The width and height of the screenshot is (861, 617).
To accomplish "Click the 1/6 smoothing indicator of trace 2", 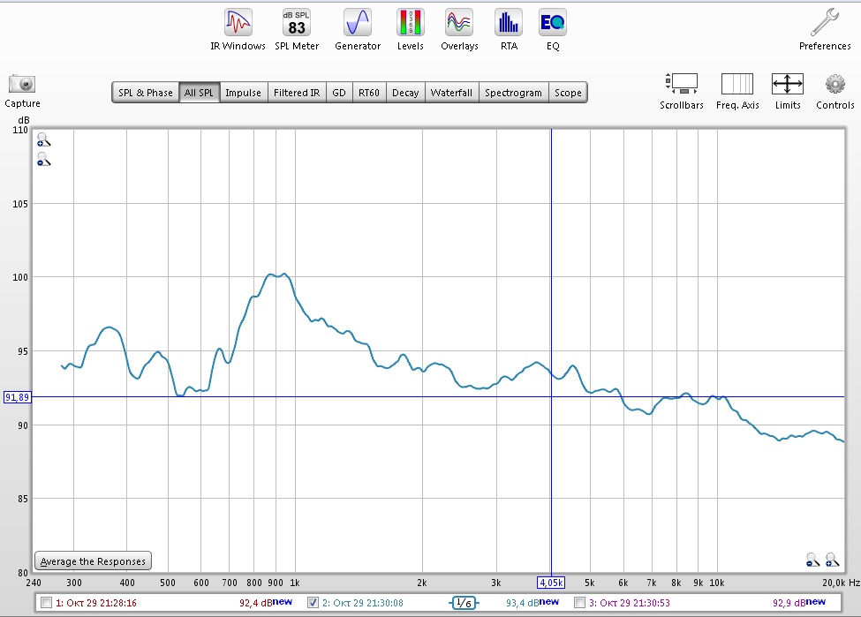I will 464,603.
